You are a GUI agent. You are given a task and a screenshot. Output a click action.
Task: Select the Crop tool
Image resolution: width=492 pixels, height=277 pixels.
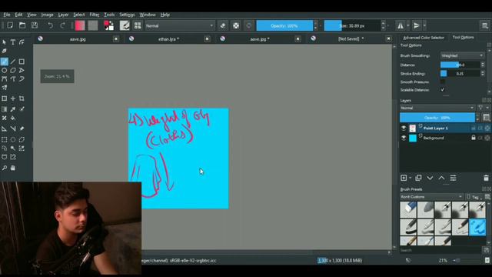click(x=22, y=98)
